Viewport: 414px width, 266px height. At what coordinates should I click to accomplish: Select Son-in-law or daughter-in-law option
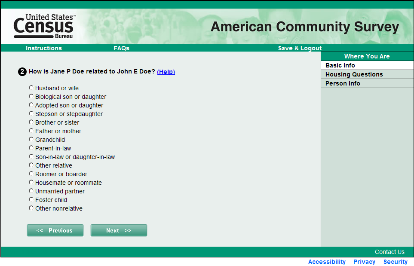pos(31,156)
